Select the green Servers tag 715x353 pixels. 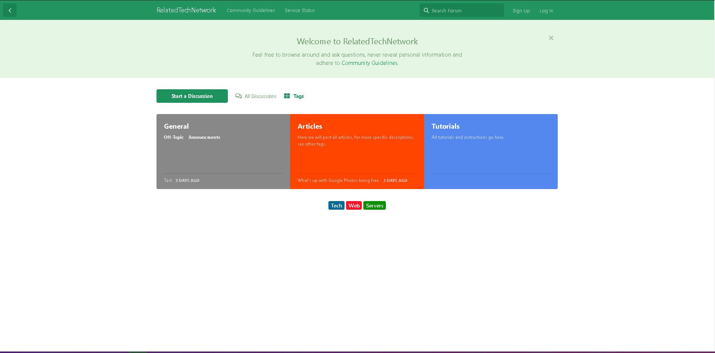click(x=375, y=206)
